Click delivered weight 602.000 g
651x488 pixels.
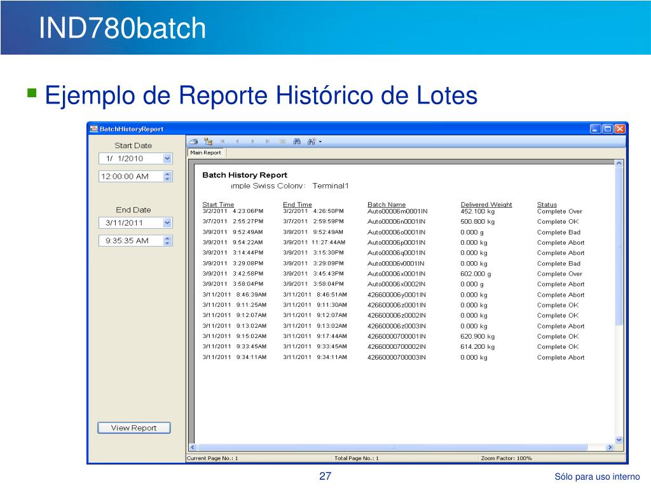pyautogui.click(x=476, y=274)
